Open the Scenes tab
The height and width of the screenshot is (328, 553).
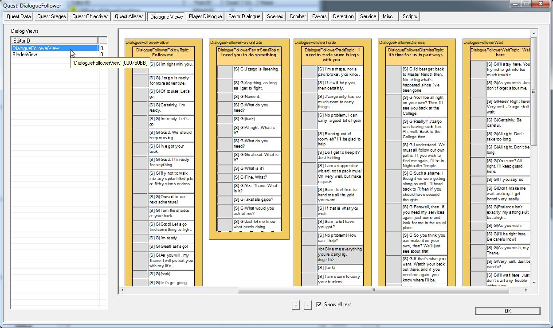point(275,16)
